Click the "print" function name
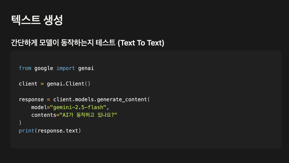The height and width of the screenshot is (163, 289). pos(26,131)
